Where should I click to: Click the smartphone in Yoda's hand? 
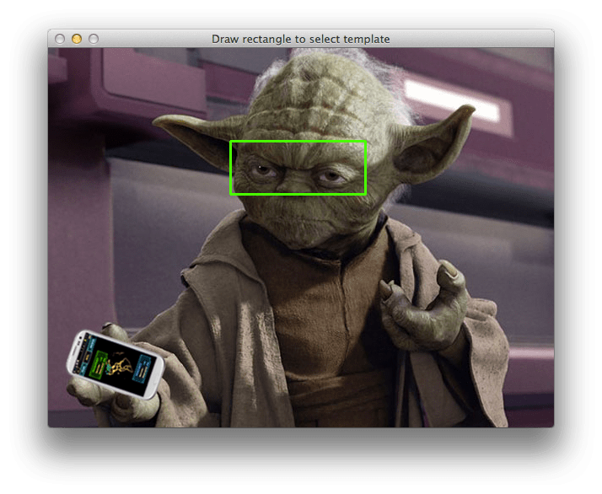pyautogui.click(x=116, y=364)
